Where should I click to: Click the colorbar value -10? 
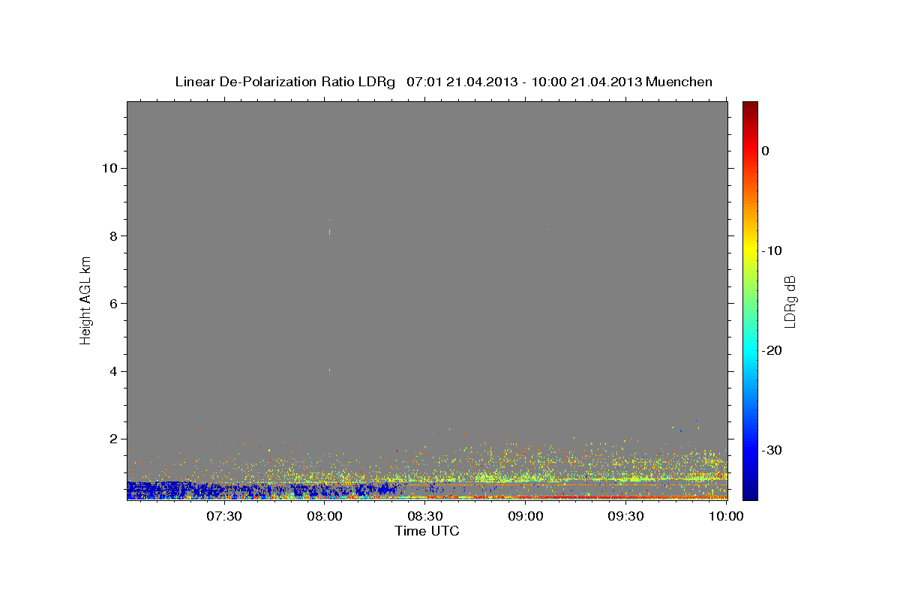pos(771,250)
